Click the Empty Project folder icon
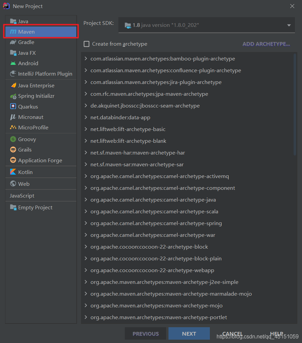 [x=13, y=207]
